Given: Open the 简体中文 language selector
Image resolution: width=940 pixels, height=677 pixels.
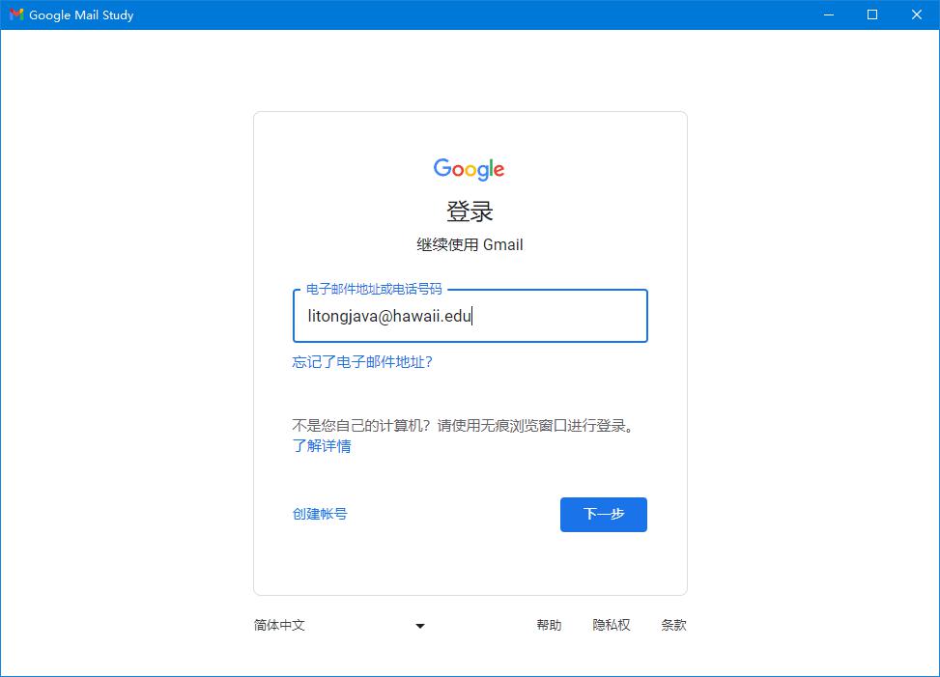Looking at the screenshot, I should (x=339, y=625).
